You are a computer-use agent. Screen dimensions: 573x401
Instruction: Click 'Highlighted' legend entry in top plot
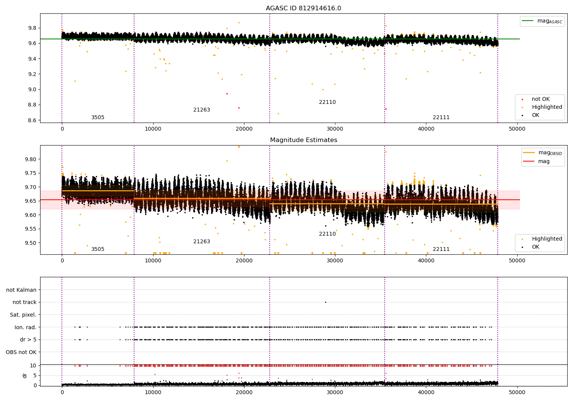547,107
